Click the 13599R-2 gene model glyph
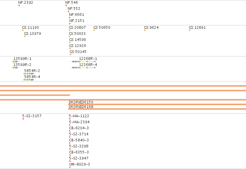Image resolution: width=246 pixels, height=169 pixels. pos(16,68)
